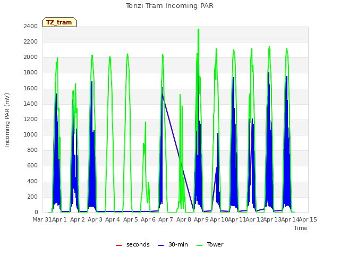340x255 pixels.
Task: Click the y-axis tick value 1800
Action: 31,73
